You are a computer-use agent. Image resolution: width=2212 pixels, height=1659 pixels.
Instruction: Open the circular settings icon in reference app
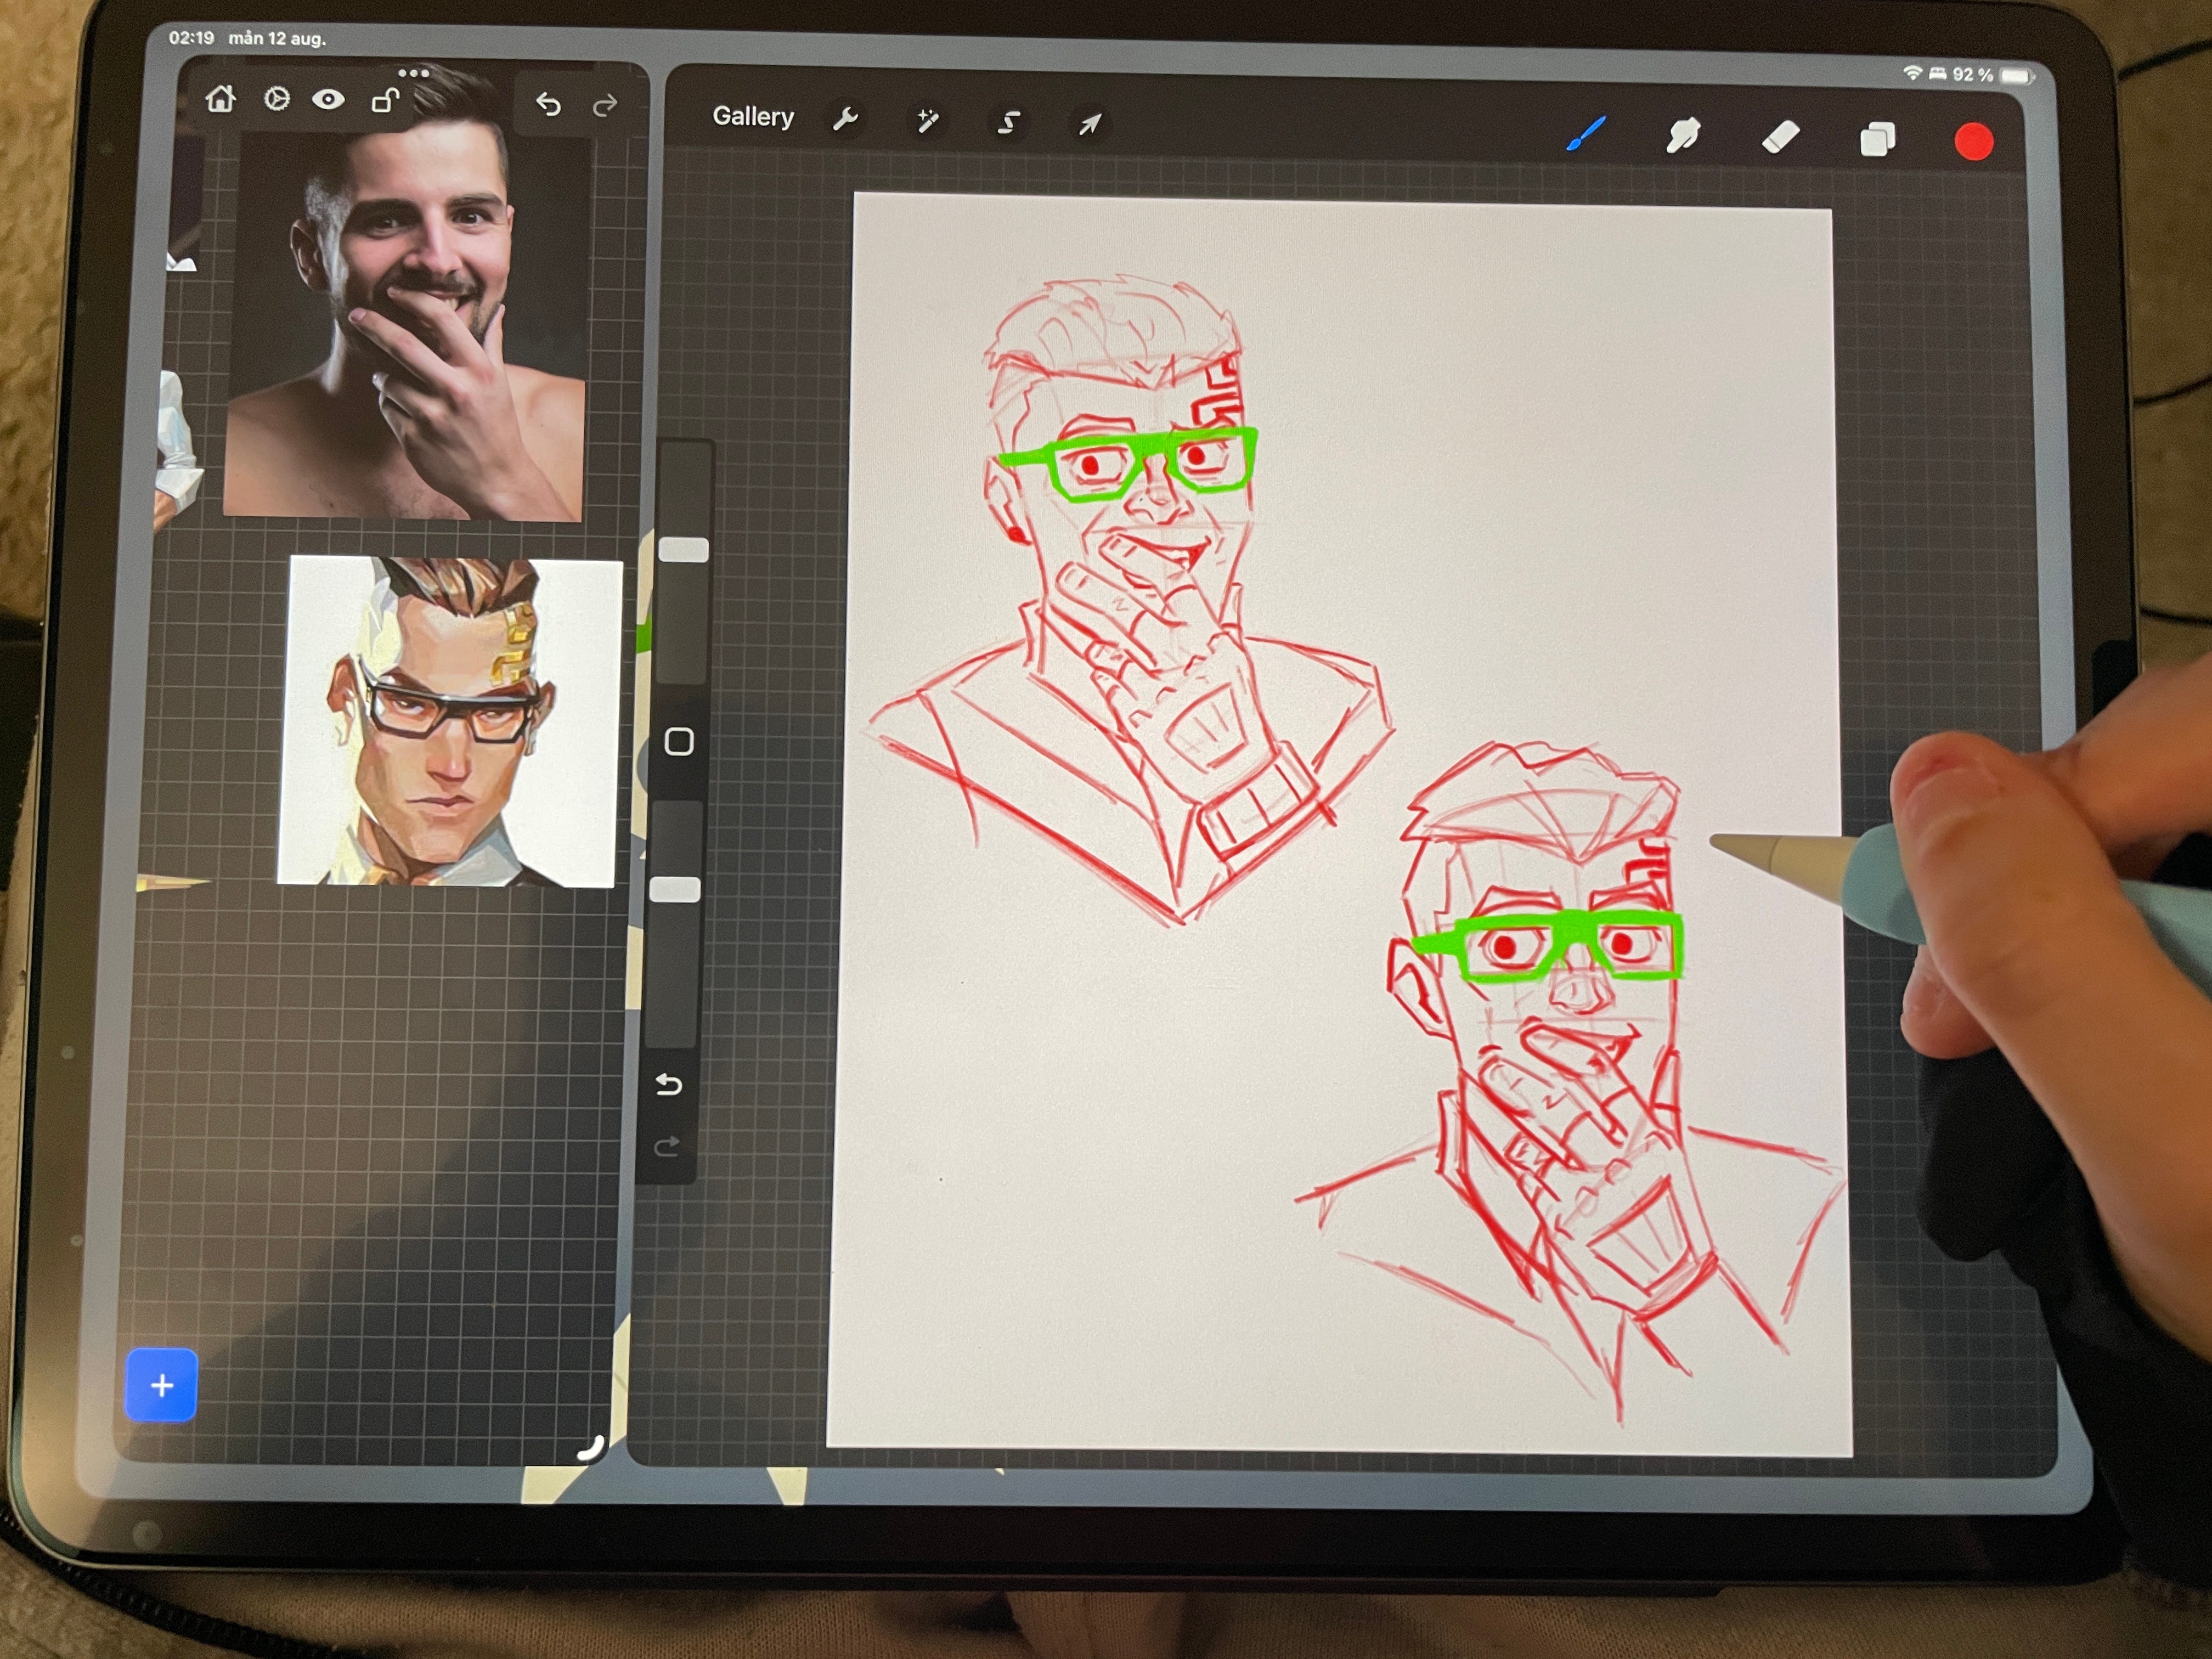[x=276, y=99]
